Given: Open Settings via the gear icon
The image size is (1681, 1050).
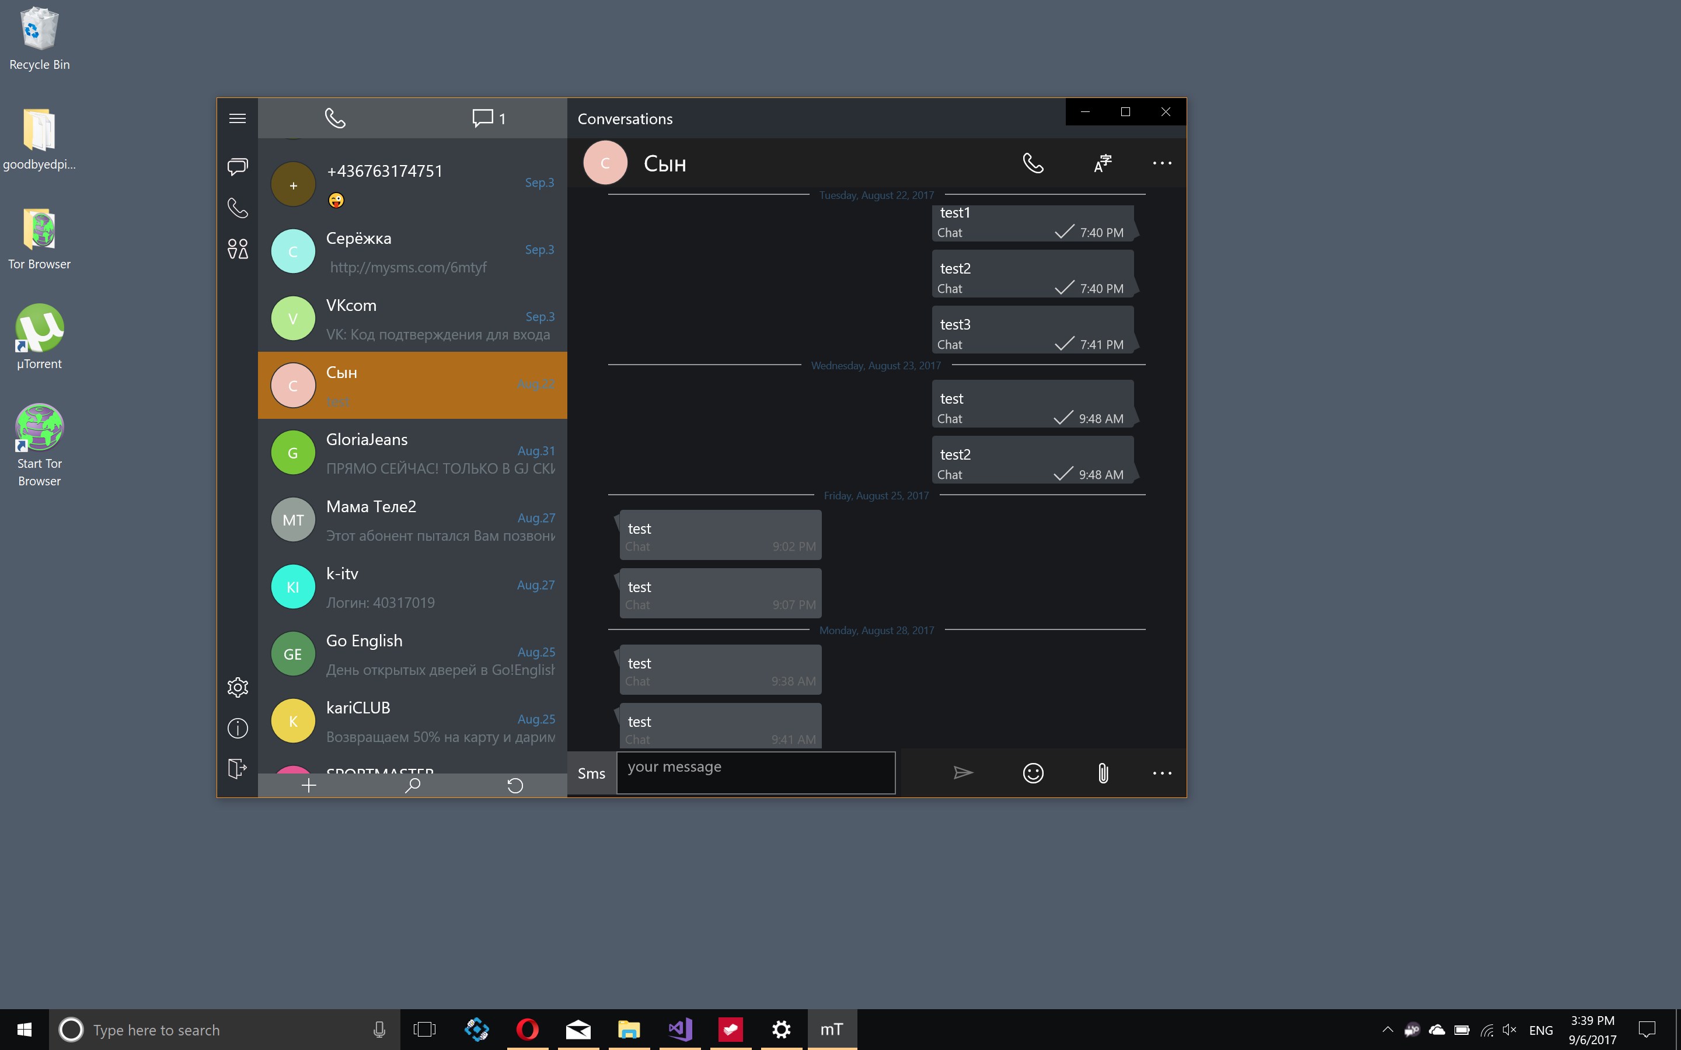Looking at the screenshot, I should click(x=237, y=688).
